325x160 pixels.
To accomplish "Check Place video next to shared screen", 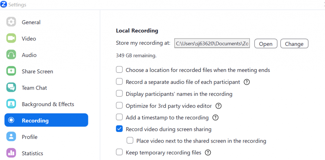I will [130, 141].
